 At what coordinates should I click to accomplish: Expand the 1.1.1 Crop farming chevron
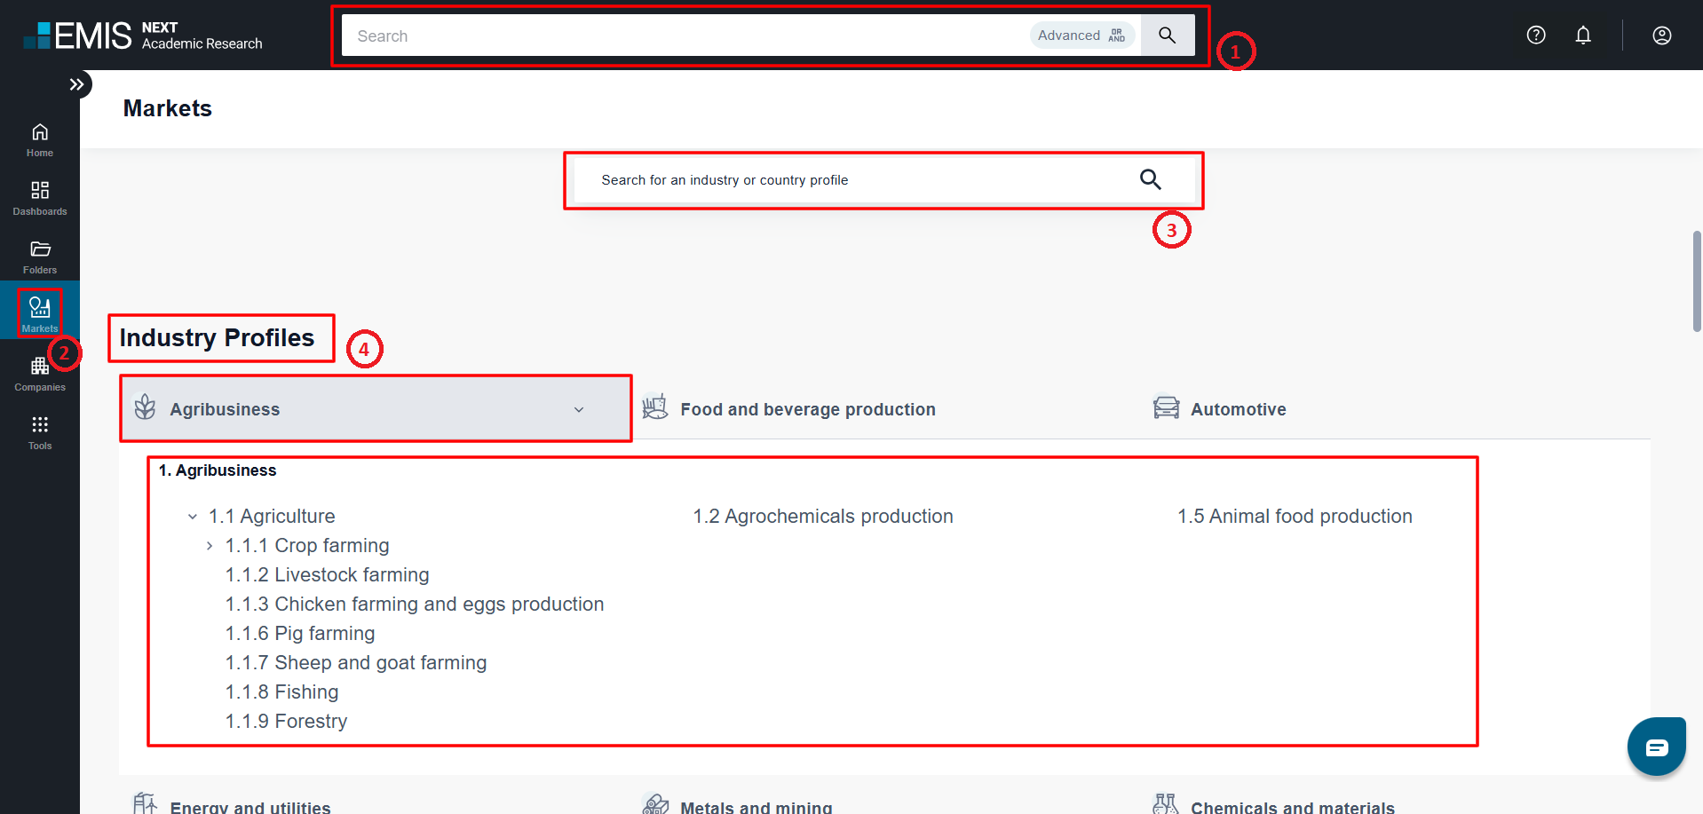click(x=210, y=546)
